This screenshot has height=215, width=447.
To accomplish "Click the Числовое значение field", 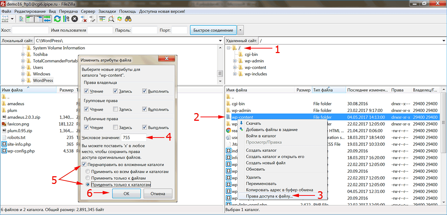I will (x=134, y=138).
